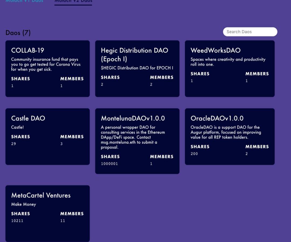The width and height of the screenshot is (291, 242).
Task: Click the MEMBERS label in the MontelunaDAOv1.0.0 card
Action: [162, 156]
